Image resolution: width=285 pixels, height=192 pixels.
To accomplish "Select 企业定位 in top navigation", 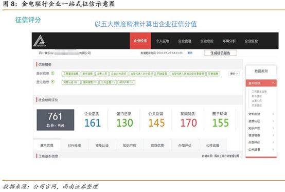I will pos(207,41).
